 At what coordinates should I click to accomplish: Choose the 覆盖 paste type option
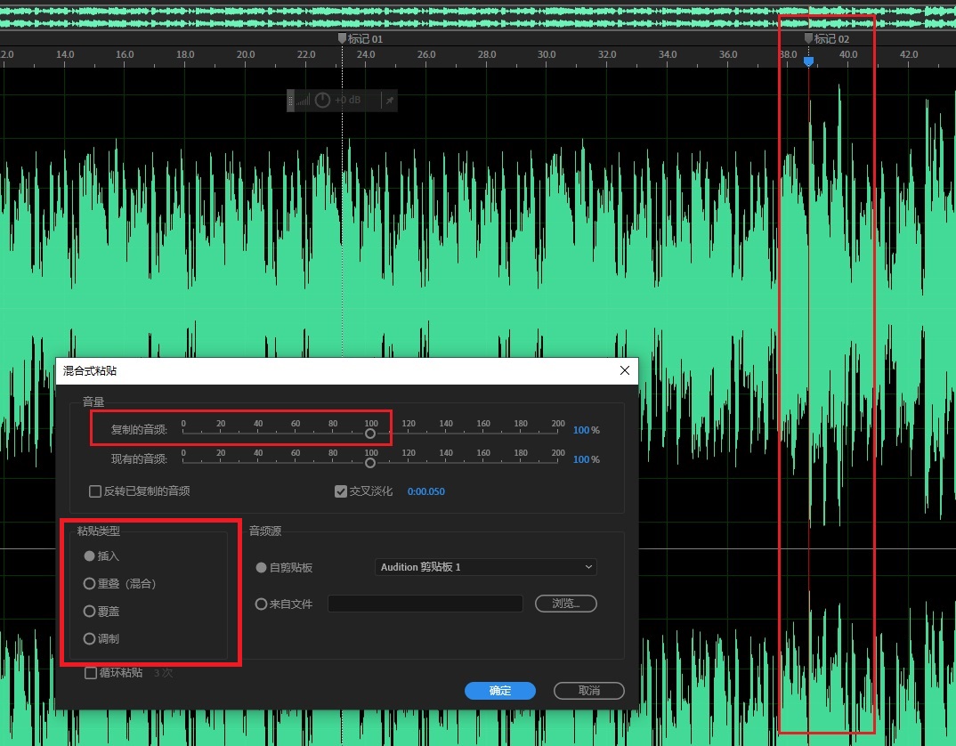[x=89, y=612]
